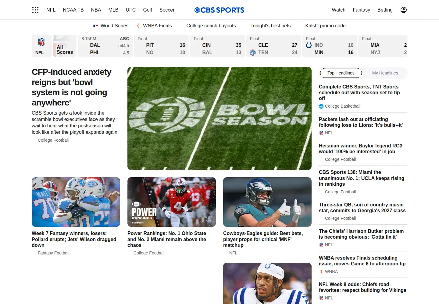
Task: Open the Watch menu
Action: click(x=338, y=10)
